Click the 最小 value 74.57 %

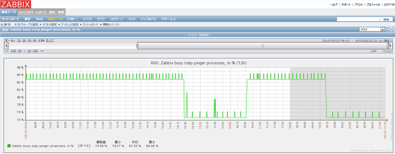(x=118, y=145)
